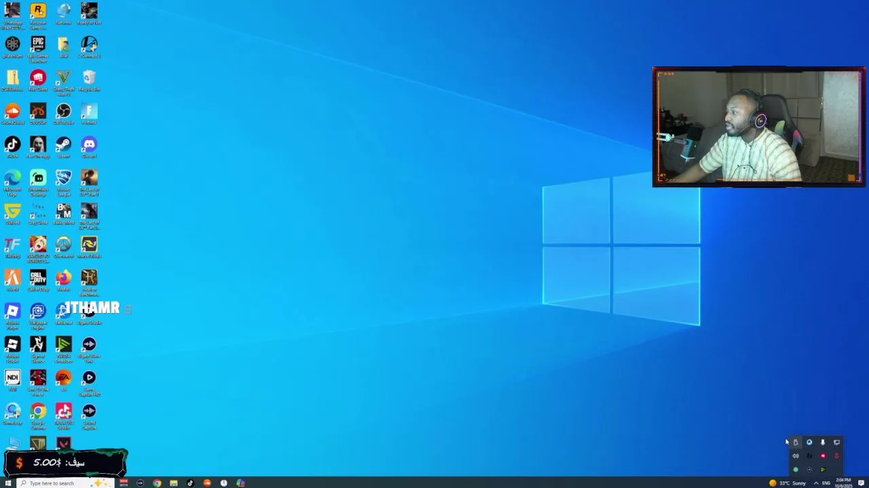869x488 pixels.
Task: Select the Game Capture HD desktop icon
Action: coord(89,383)
